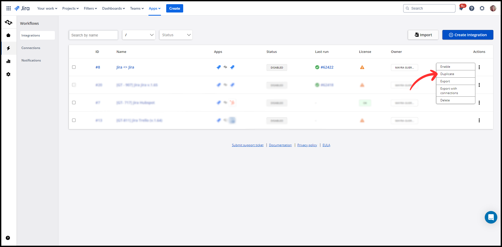This screenshot has height=247, width=502.
Task: Click the Create Integration button
Action: tap(468, 35)
